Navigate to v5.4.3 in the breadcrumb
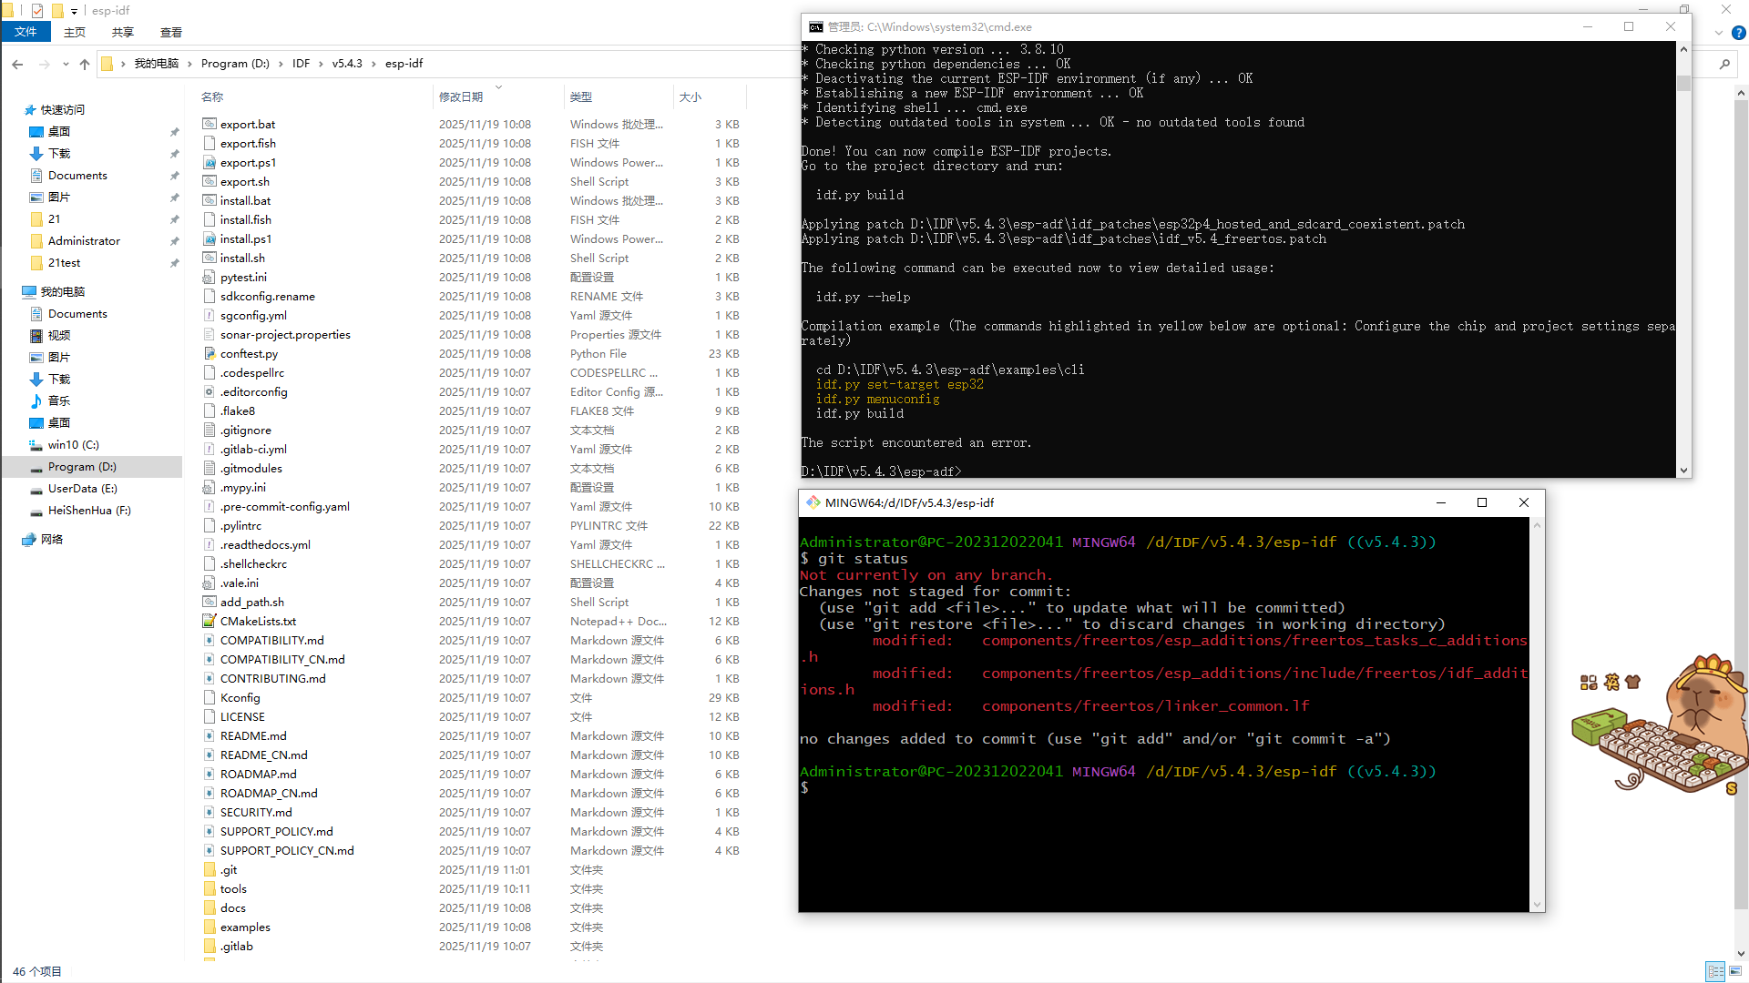 pyautogui.click(x=347, y=64)
